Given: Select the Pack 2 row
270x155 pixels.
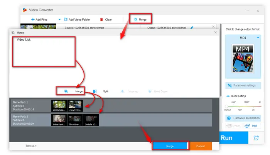Looking at the screenshot, I should [111, 120].
